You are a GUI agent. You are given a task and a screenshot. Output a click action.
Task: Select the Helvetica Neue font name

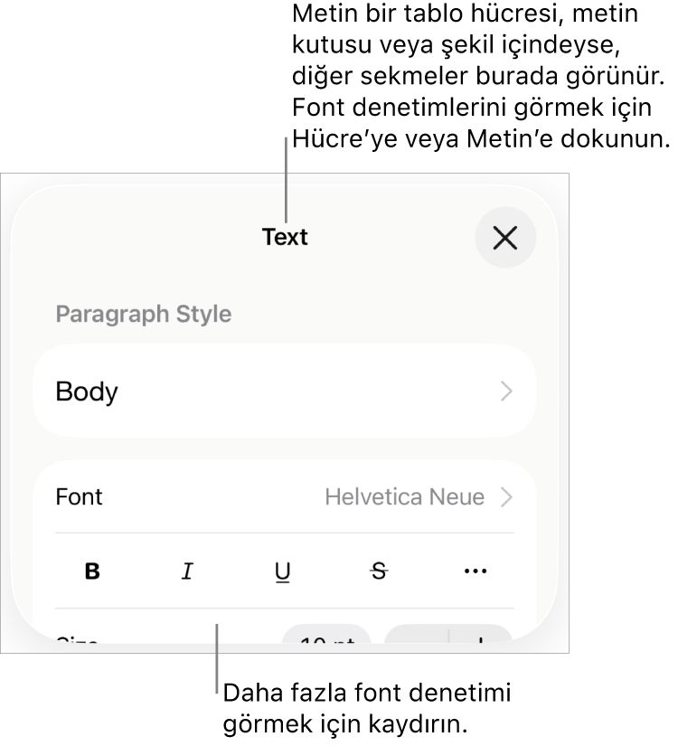(405, 496)
